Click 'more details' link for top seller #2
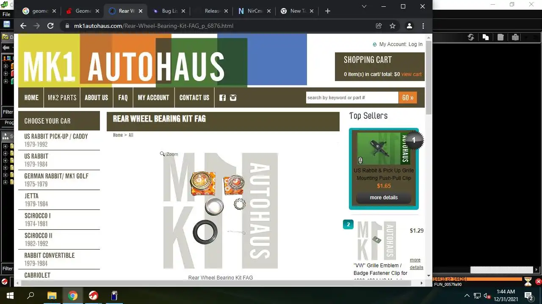The image size is (542, 304). click(x=416, y=263)
